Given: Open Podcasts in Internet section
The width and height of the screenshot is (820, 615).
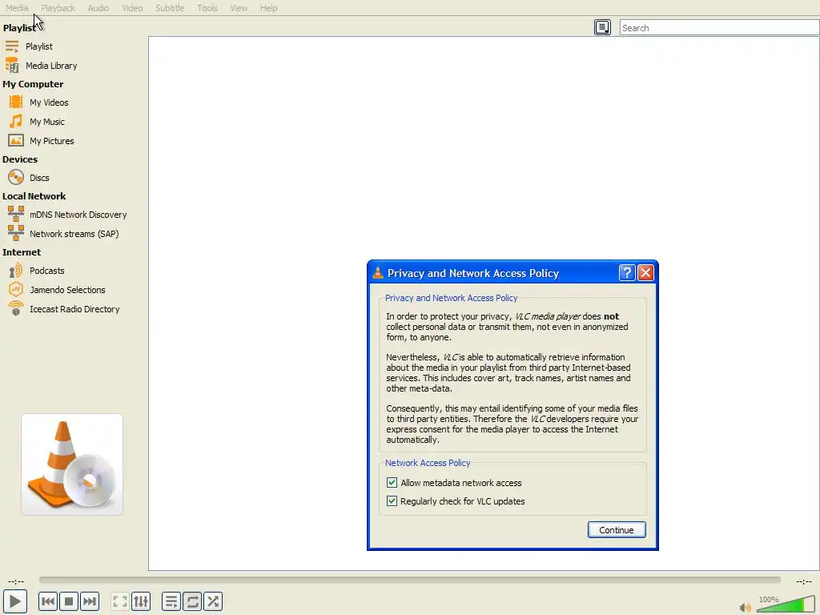Looking at the screenshot, I should point(37,271).
